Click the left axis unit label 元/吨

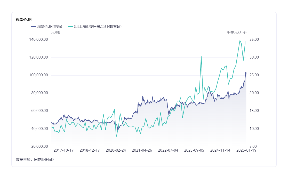click(55, 33)
